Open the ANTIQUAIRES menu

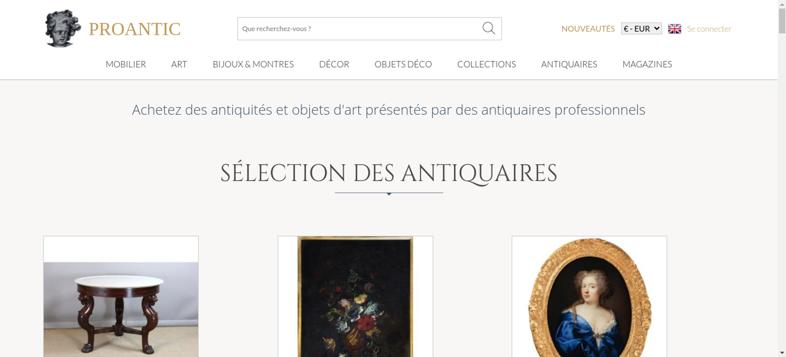[x=569, y=64]
